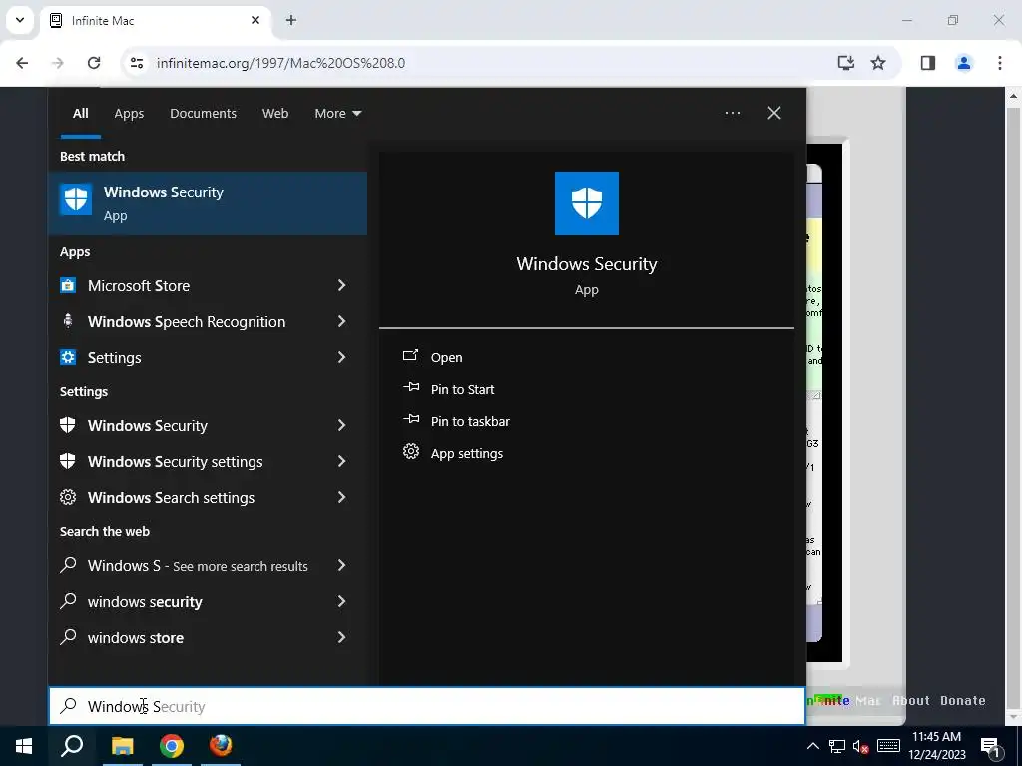Viewport: 1022px width, 766px height.
Task: Open the notification center icon
Action: [990, 746]
